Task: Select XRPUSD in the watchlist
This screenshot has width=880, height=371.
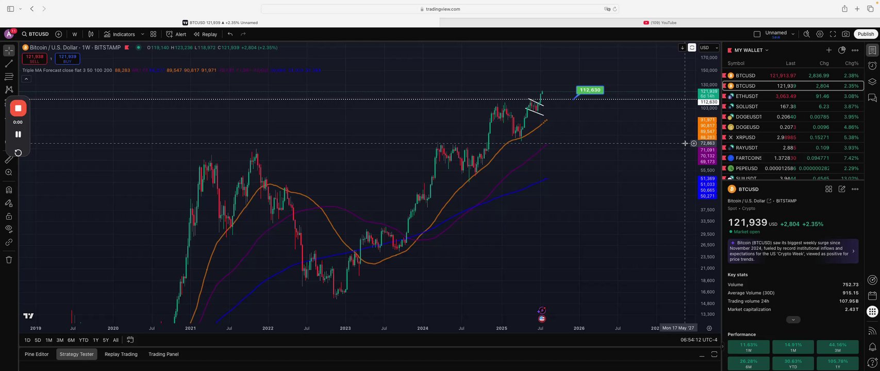Action: pyautogui.click(x=793, y=138)
